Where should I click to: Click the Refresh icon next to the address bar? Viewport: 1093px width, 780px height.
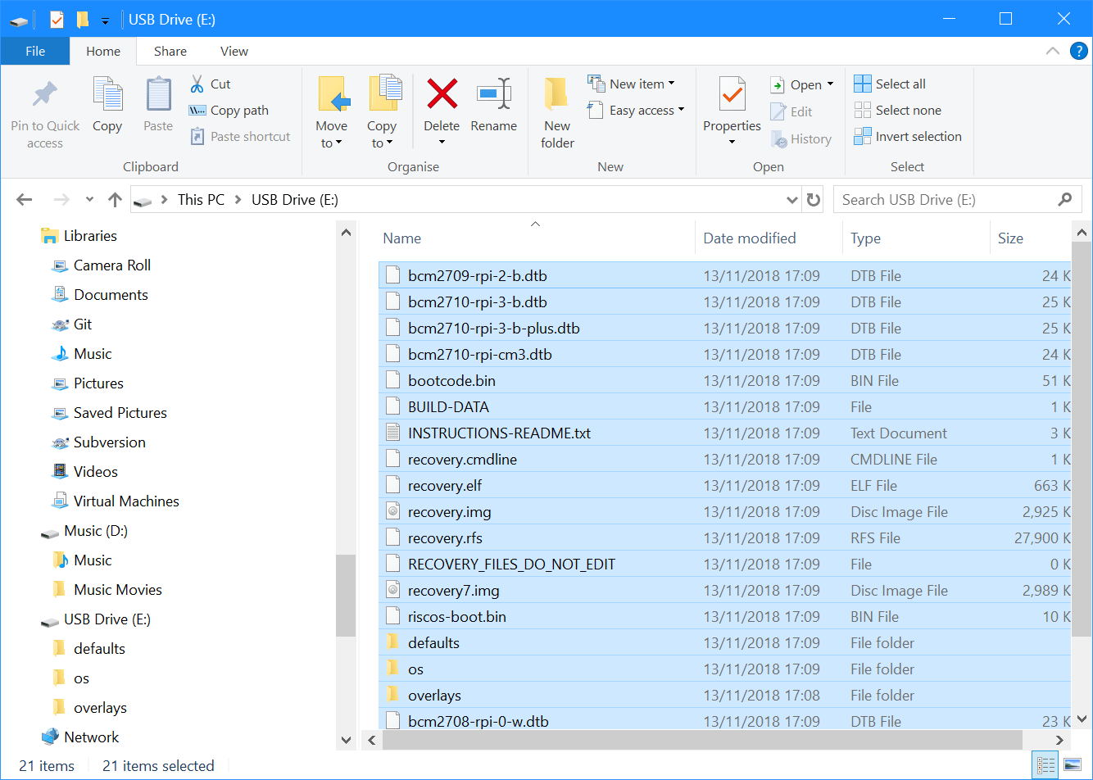coord(813,199)
